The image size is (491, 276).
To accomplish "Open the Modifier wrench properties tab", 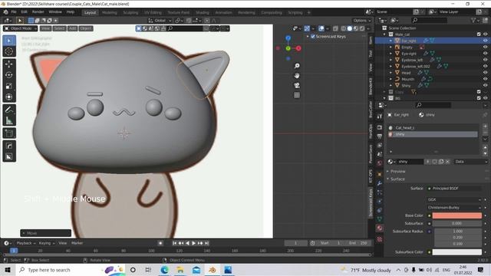I will [380, 183].
